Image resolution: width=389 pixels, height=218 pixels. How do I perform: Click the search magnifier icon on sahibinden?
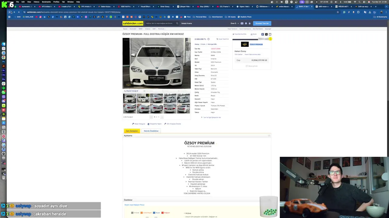(x=177, y=23)
